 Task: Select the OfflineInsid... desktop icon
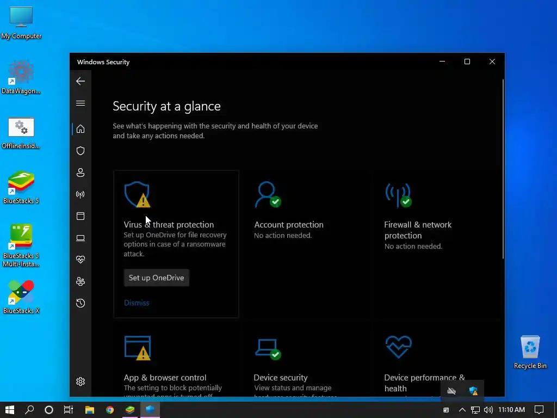click(x=21, y=133)
